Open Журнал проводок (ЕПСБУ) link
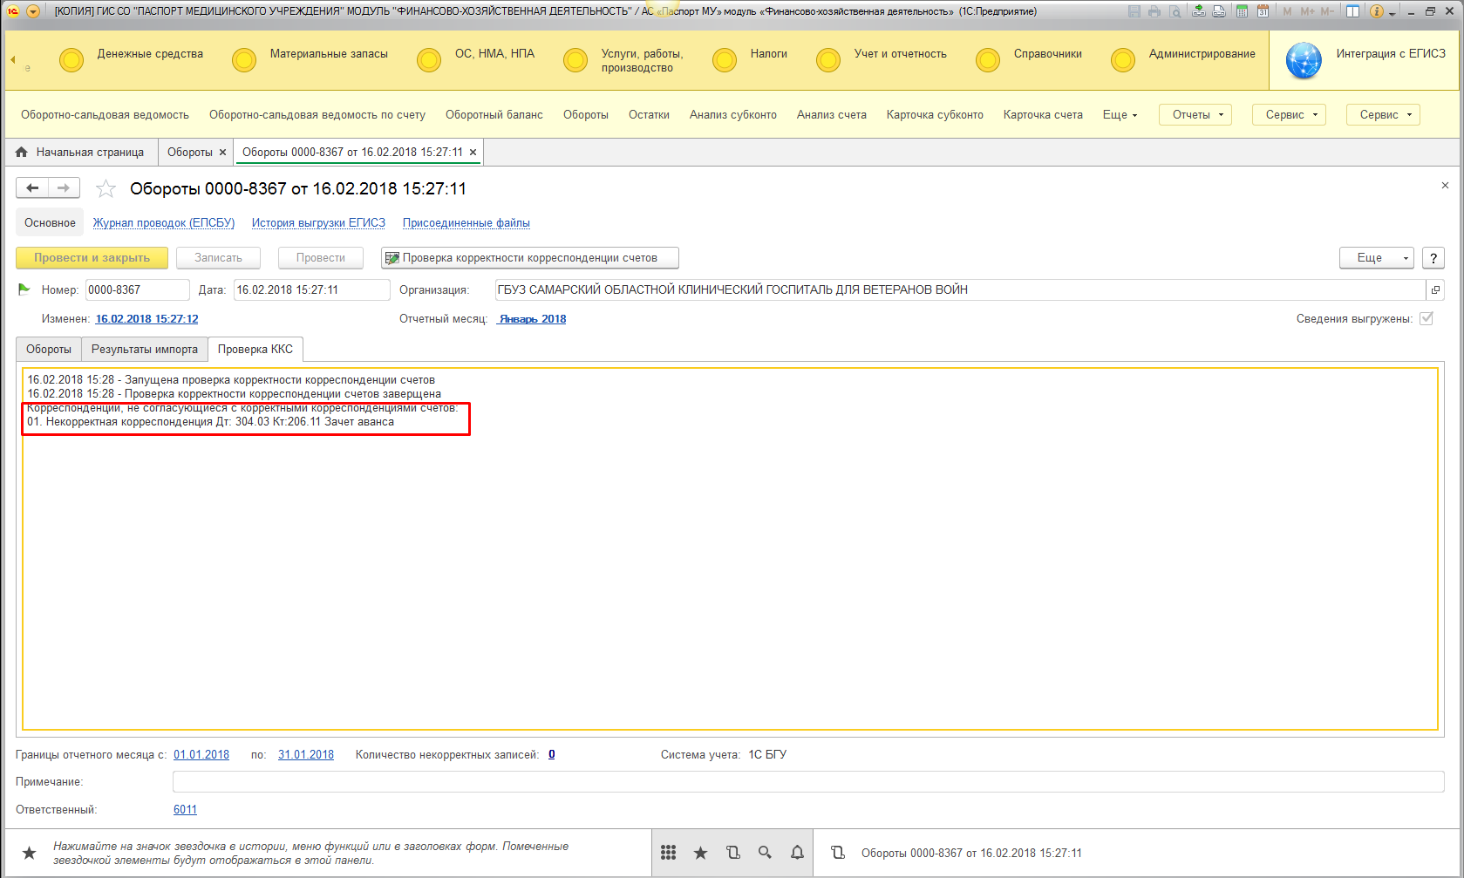This screenshot has width=1464, height=878. (x=164, y=223)
